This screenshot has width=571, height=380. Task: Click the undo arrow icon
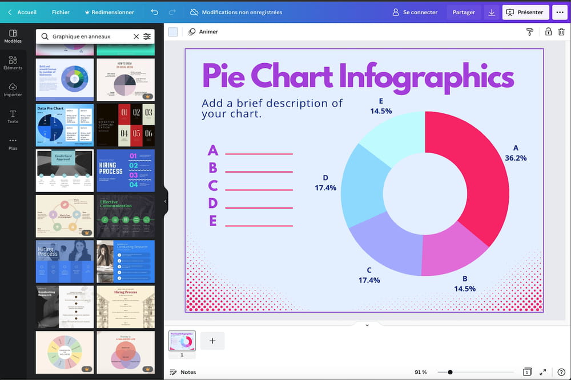pyautogui.click(x=154, y=12)
